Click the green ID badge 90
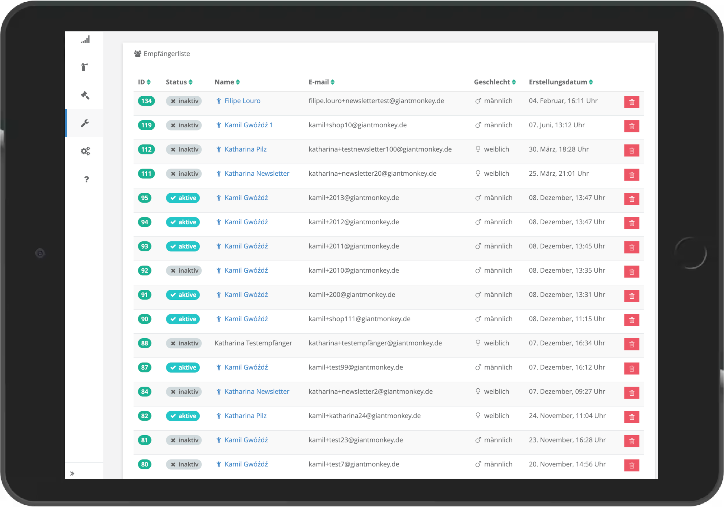This screenshot has height=507, width=724. pos(145,319)
